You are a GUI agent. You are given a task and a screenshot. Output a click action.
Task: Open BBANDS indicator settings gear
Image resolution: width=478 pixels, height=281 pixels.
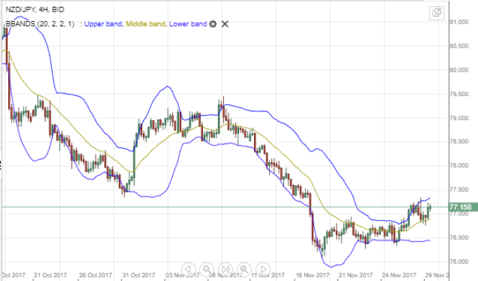click(x=213, y=24)
